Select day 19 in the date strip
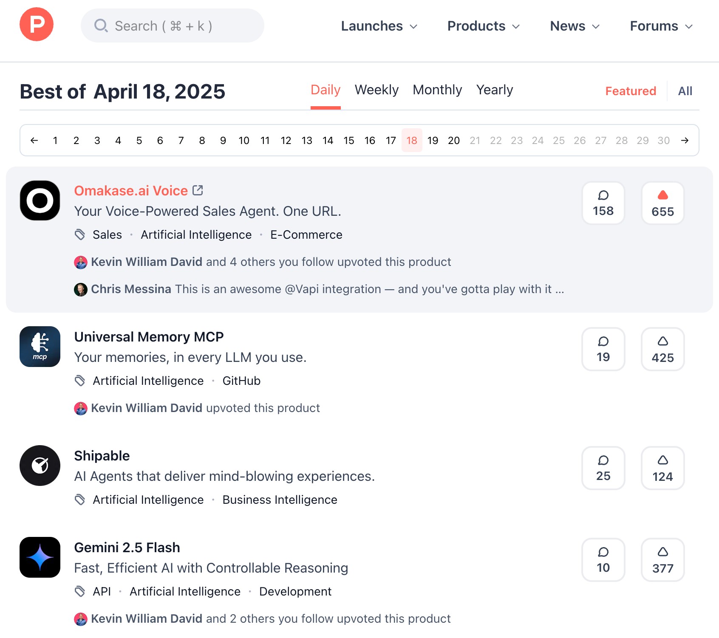 pyautogui.click(x=433, y=140)
